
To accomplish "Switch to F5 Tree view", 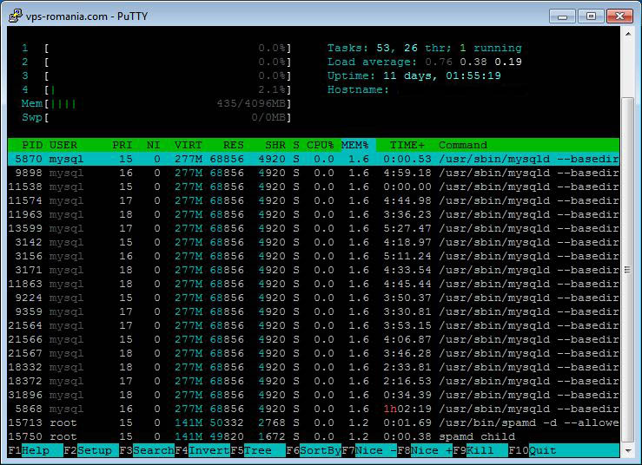I will point(258,450).
